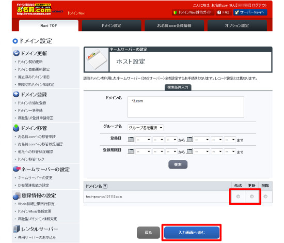
Task: Click the お名前.com logo
Action: pos(34,9)
